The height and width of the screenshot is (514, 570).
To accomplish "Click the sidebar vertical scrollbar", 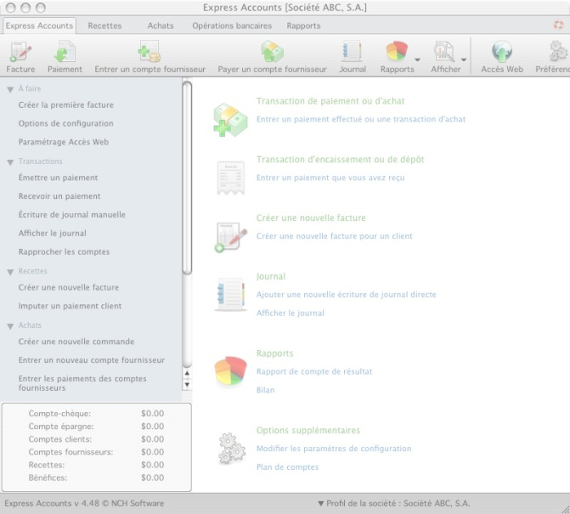I will 187,178.
